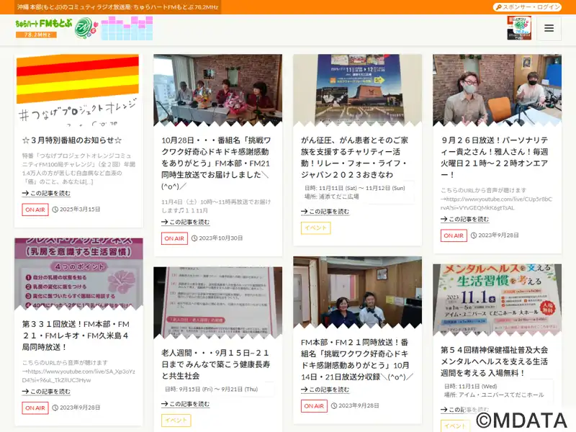Read more on リレー・フォー・ライフ article
Screen dimensions: 576x432
325,212
